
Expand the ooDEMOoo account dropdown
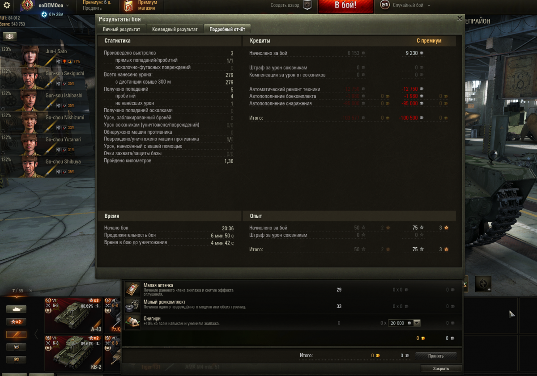coord(67,6)
